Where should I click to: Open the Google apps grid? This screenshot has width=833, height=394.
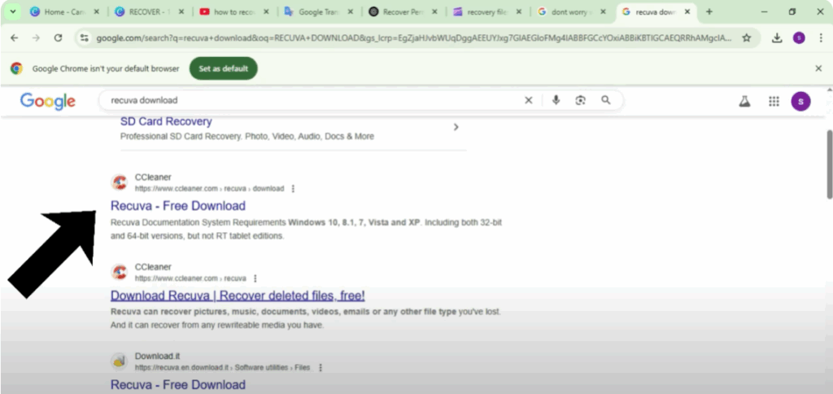click(x=774, y=101)
